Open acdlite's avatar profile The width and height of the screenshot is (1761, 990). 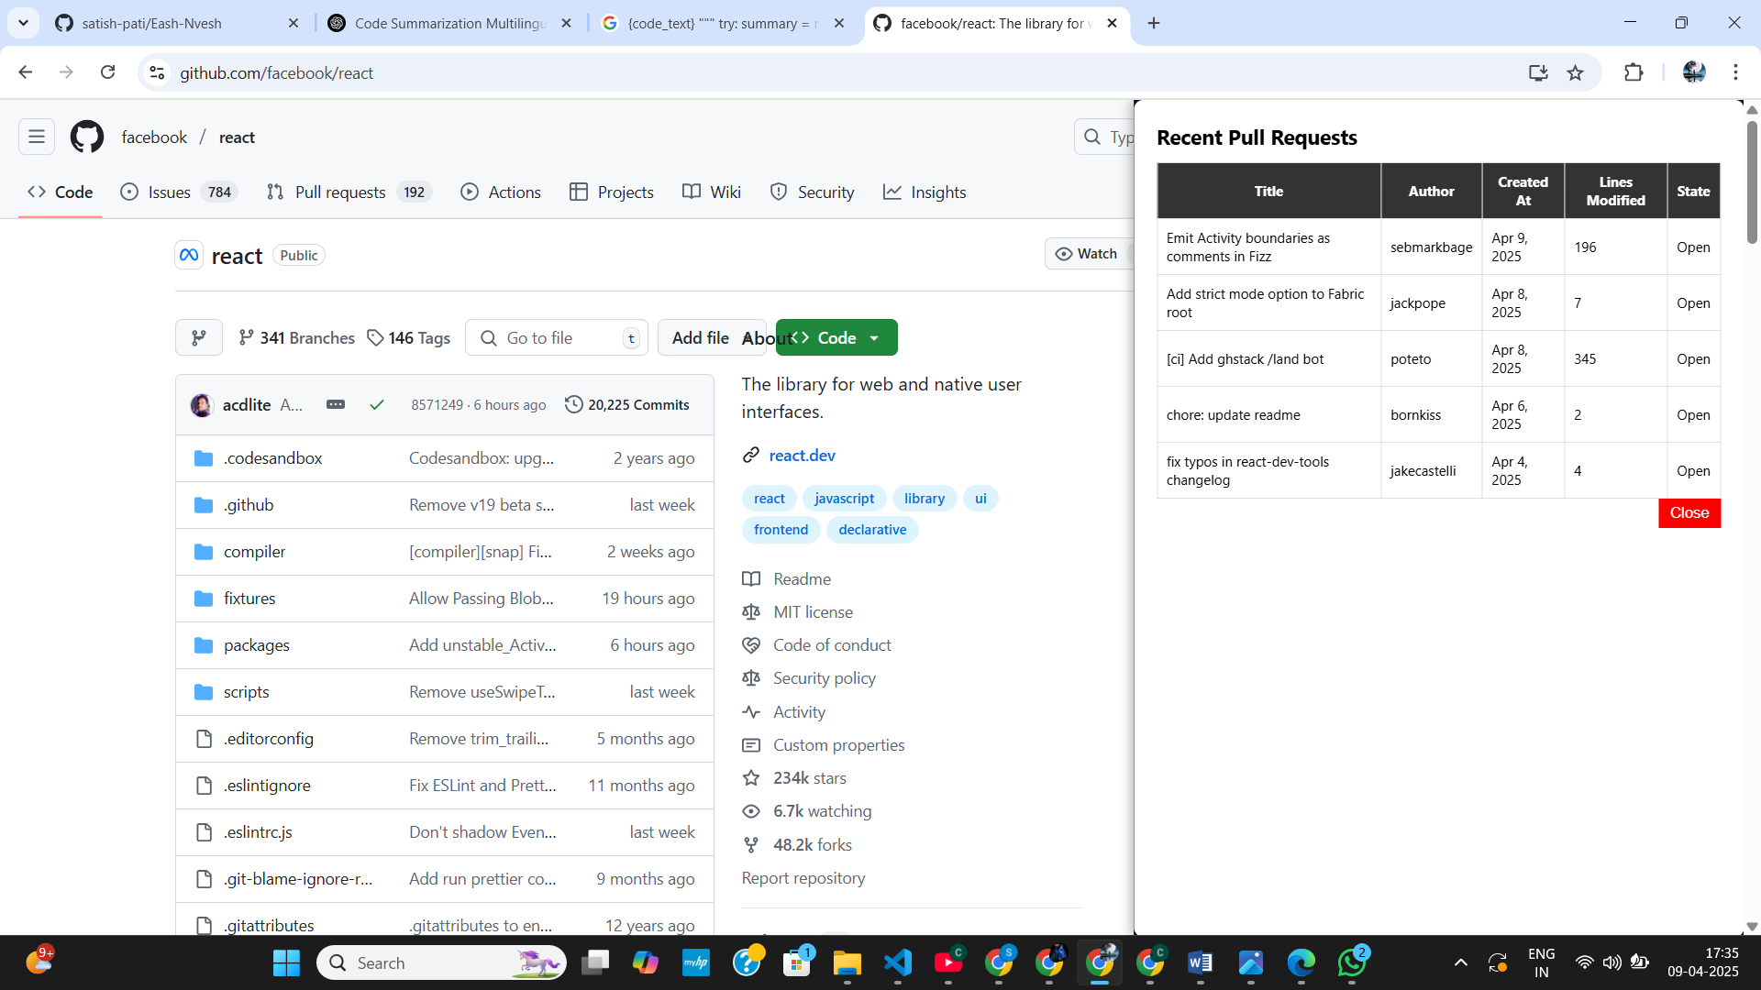click(202, 404)
